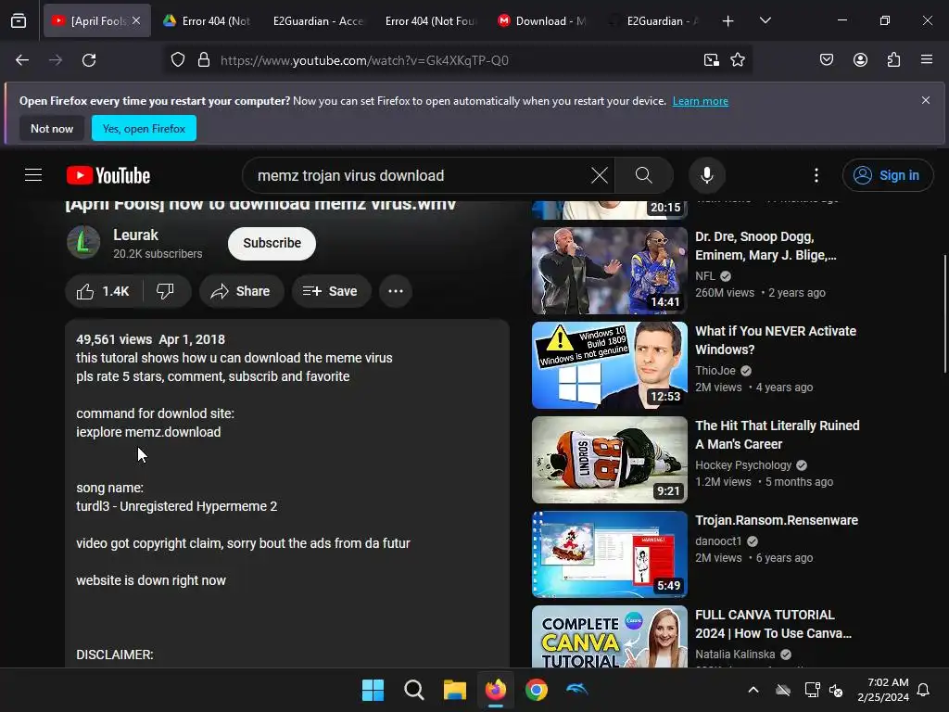Open the Canva tutorial thumbnail
949x712 pixels.
(x=610, y=637)
